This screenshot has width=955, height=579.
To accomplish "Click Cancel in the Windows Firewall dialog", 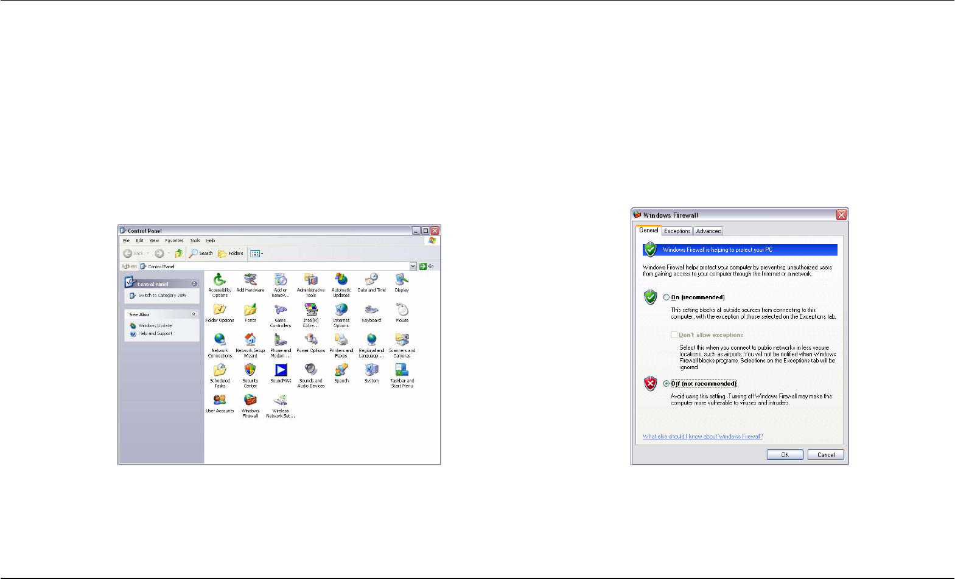I will pos(826,455).
